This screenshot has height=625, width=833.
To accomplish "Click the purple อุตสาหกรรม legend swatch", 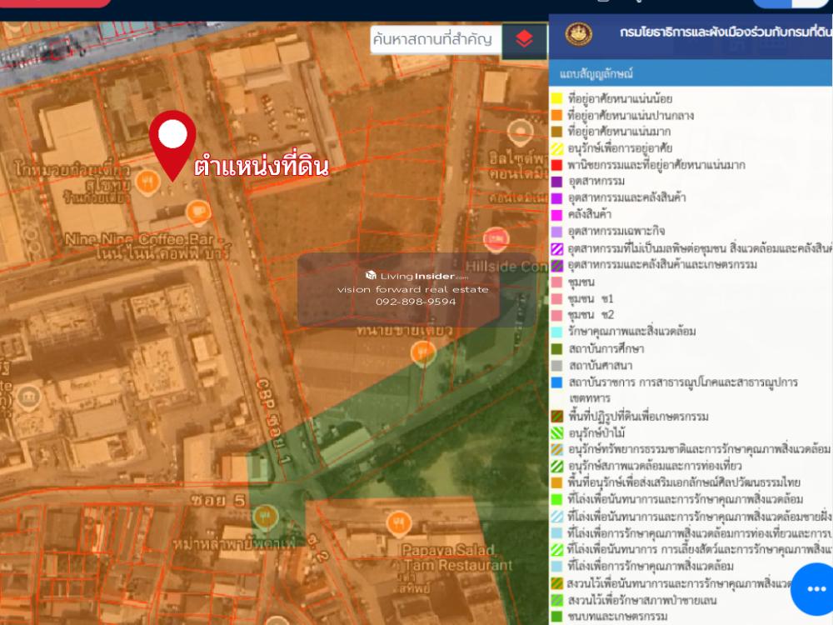I will pyautogui.click(x=556, y=182).
